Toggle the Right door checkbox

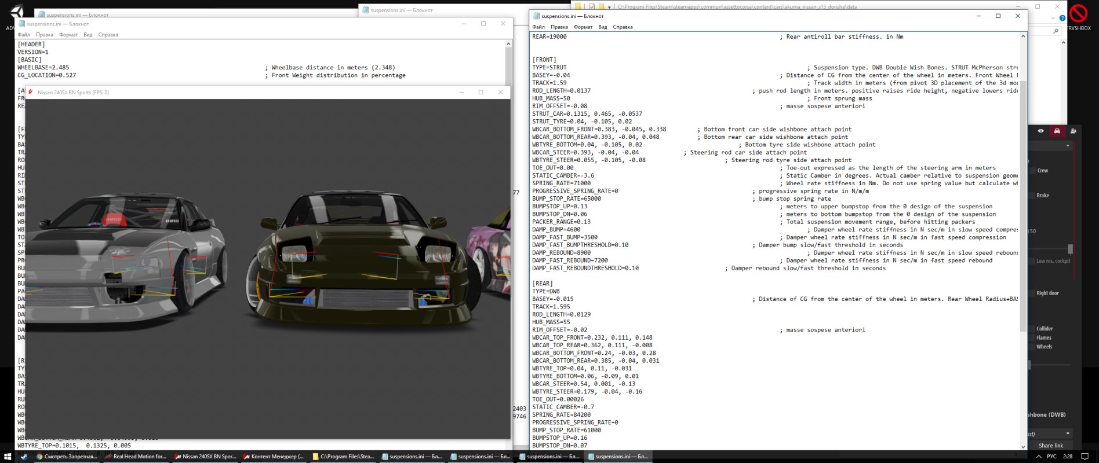point(1033,293)
